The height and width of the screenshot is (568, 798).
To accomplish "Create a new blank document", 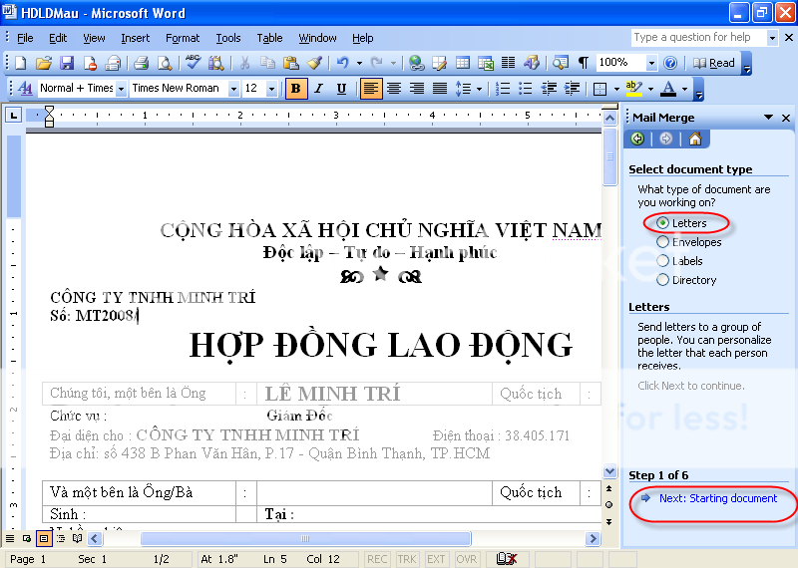I will [x=20, y=63].
